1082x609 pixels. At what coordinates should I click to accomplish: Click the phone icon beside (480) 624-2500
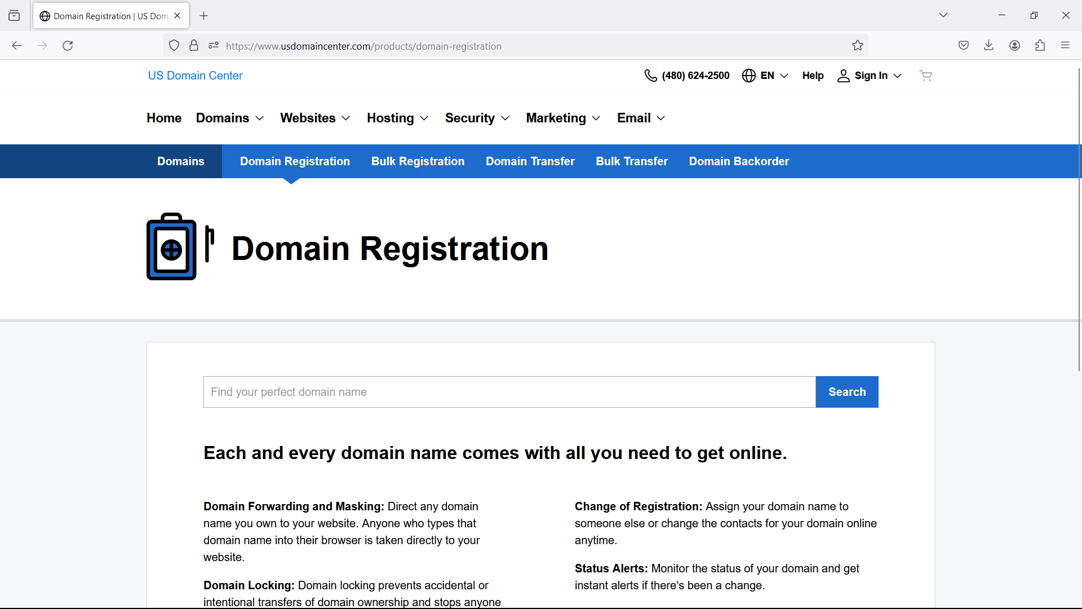click(x=651, y=75)
